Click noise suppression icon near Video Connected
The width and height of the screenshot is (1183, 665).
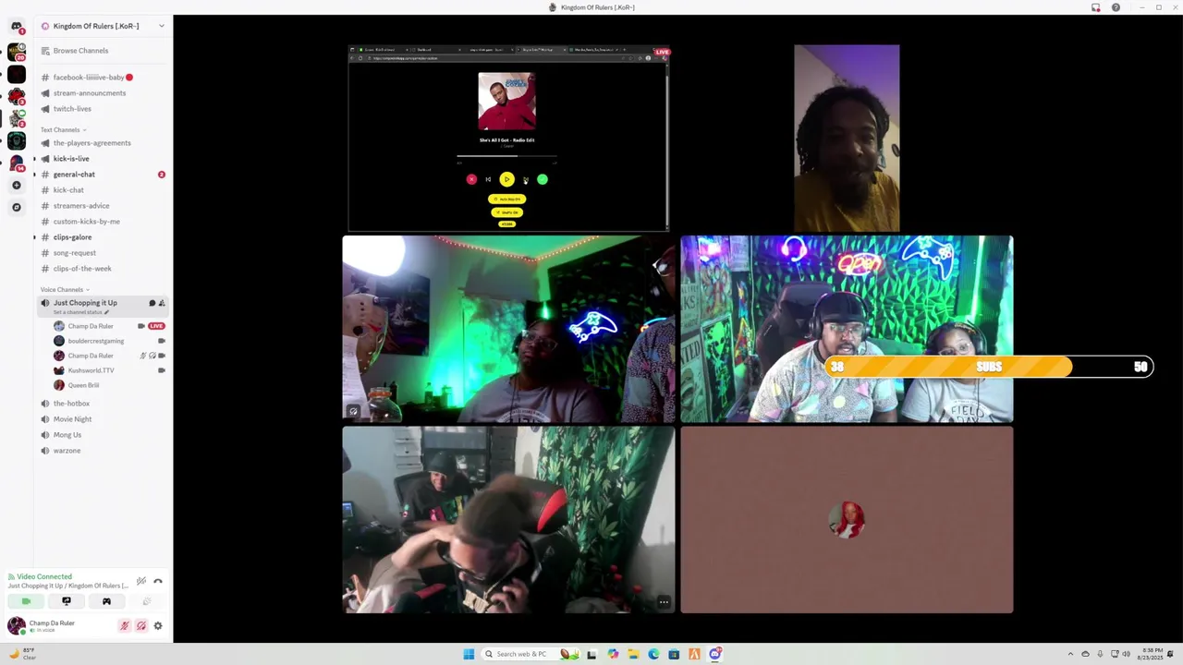tap(141, 581)
